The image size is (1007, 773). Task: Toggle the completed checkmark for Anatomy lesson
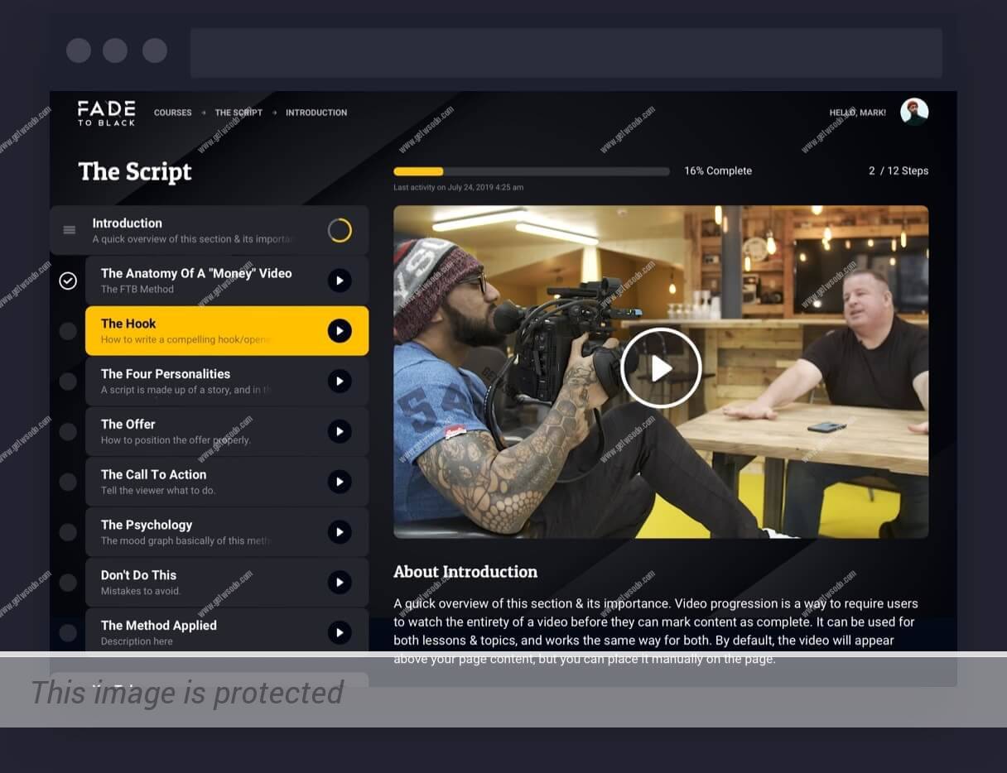pyautogui.click(x=68, y=281)
